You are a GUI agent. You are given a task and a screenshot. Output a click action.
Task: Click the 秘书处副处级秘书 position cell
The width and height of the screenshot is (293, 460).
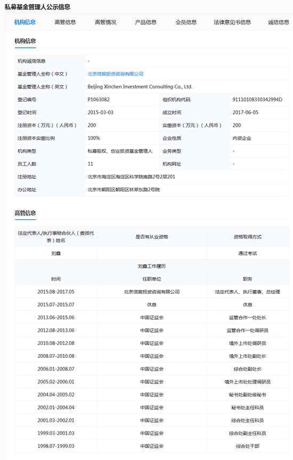point(248,395)
